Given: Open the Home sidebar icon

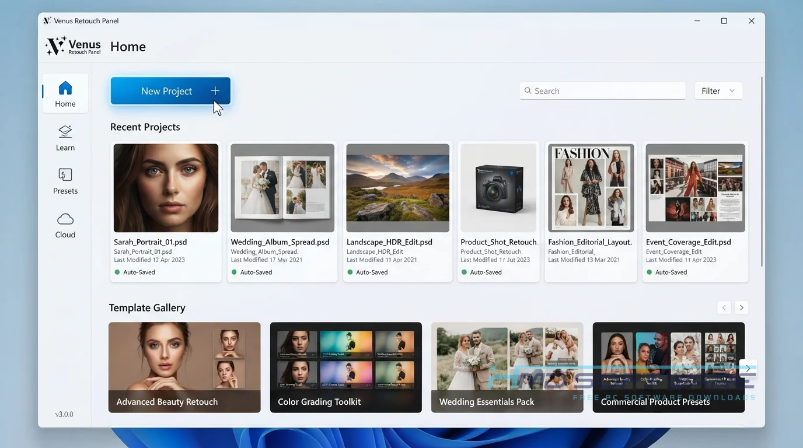Looking at the screenshot, I should tap(65, 88).
